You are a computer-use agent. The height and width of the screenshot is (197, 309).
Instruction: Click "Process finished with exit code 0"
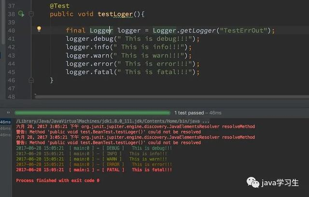point(58,181)
